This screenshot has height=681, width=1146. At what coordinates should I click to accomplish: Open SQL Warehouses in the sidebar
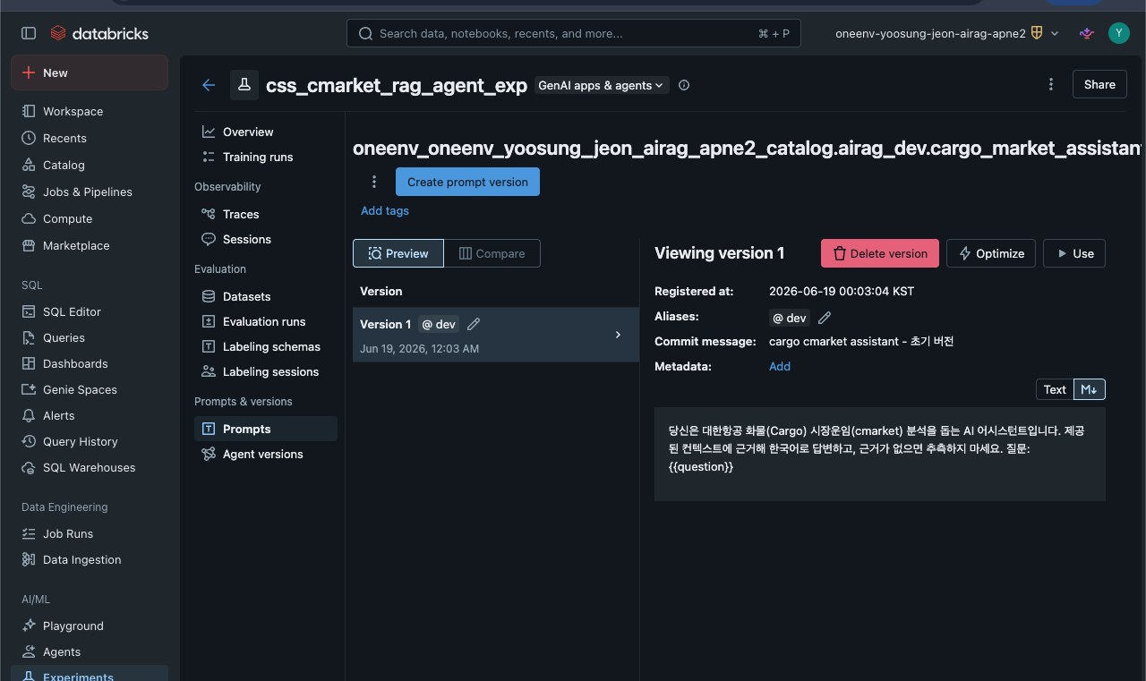tap(90, 467)
